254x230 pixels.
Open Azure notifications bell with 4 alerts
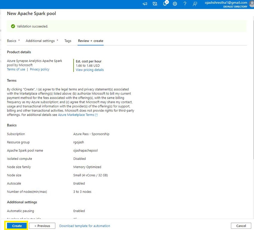(x=165, y=4)
